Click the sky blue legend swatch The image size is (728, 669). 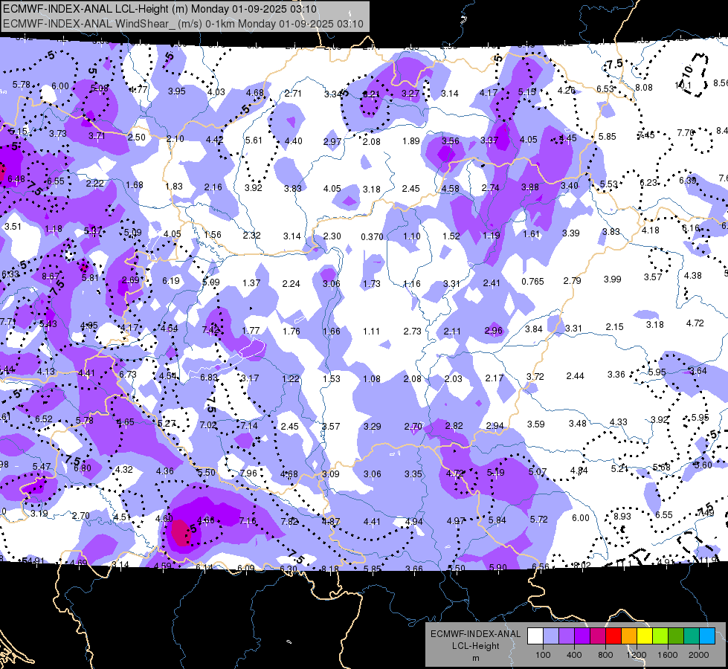click(707, 636)
